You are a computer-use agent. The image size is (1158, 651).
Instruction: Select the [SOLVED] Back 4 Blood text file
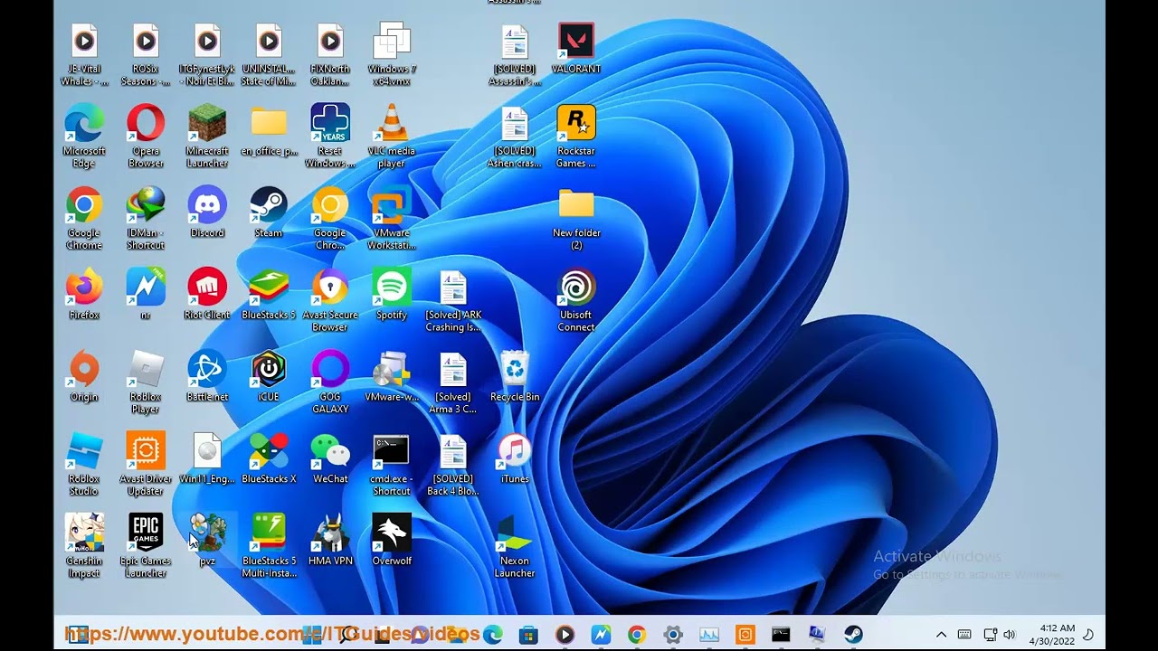(x=453, y=464)
